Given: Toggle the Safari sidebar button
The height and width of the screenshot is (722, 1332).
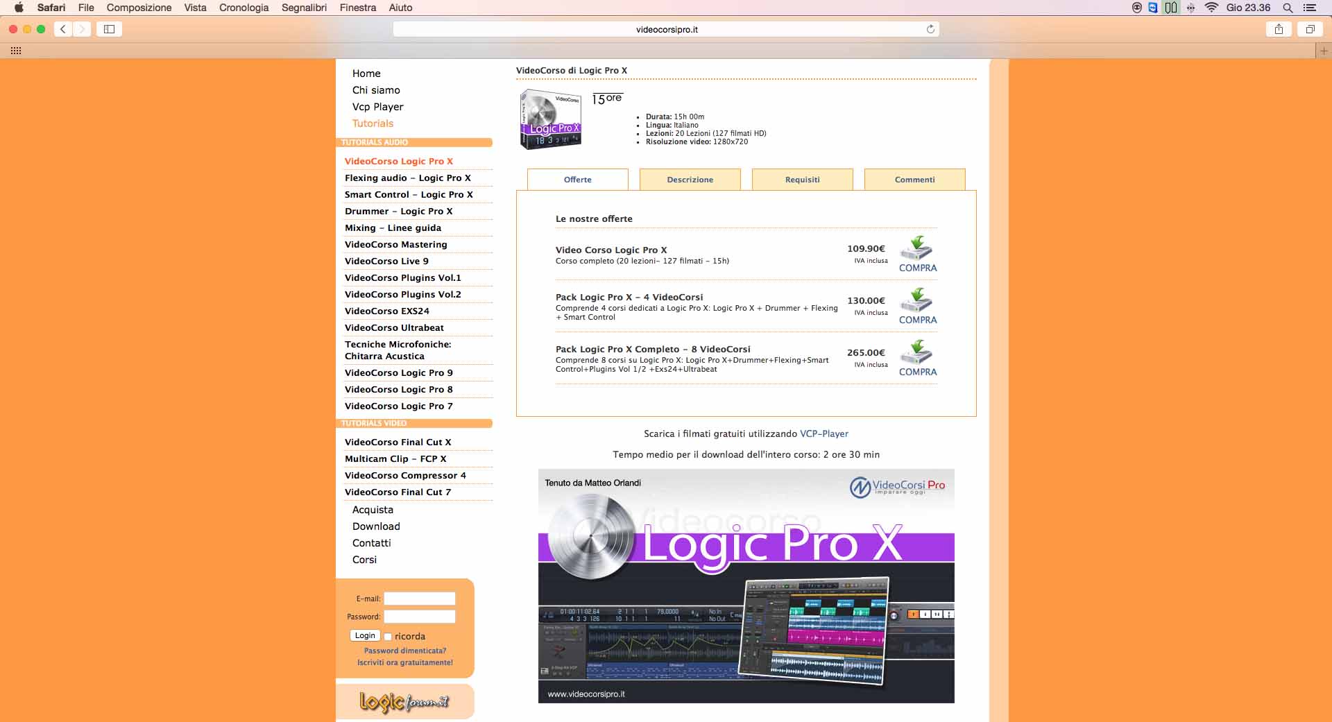Looking at the screenshot, I should point(109,29).
